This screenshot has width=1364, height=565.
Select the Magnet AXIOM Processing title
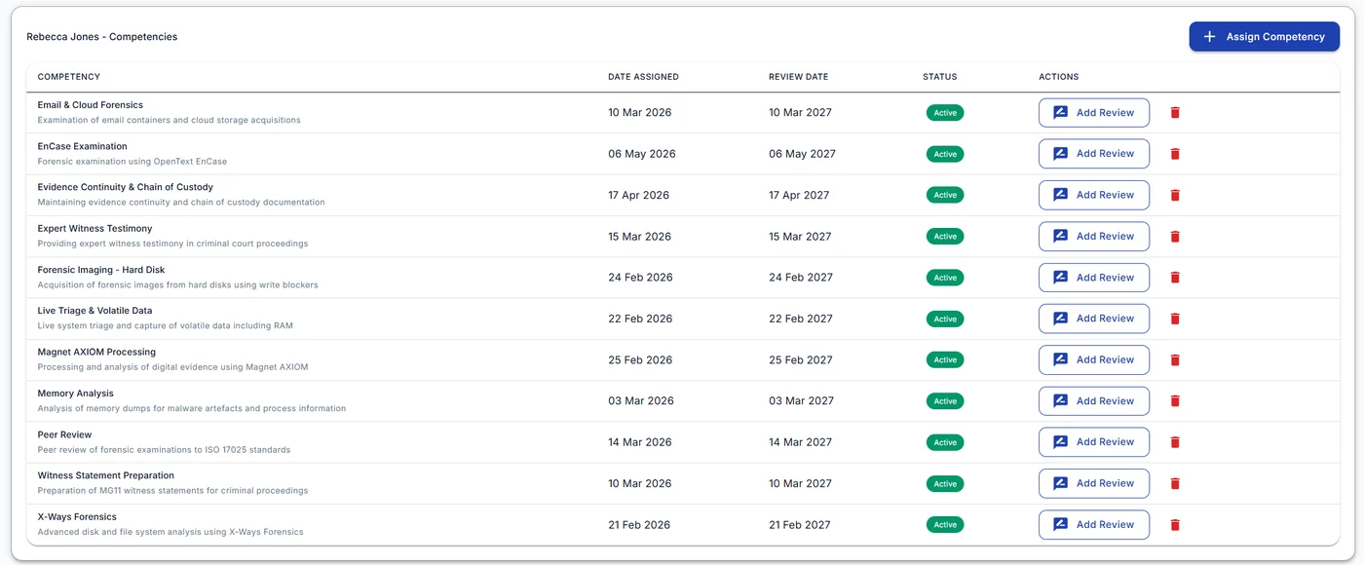click(96, 352)
